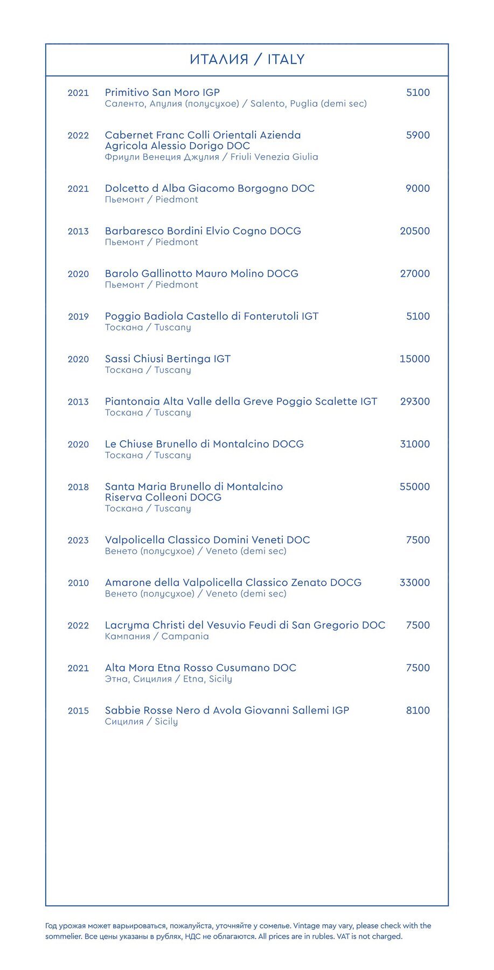The image size is (494, 970).
Task: Choose Alta Mora Etna Rosso Cusumano DOC
Action: point(200,668)
